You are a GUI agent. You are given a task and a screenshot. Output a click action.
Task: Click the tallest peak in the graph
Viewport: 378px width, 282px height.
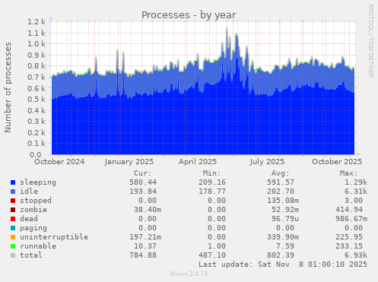pyautogui.click(x=227, y=28)
